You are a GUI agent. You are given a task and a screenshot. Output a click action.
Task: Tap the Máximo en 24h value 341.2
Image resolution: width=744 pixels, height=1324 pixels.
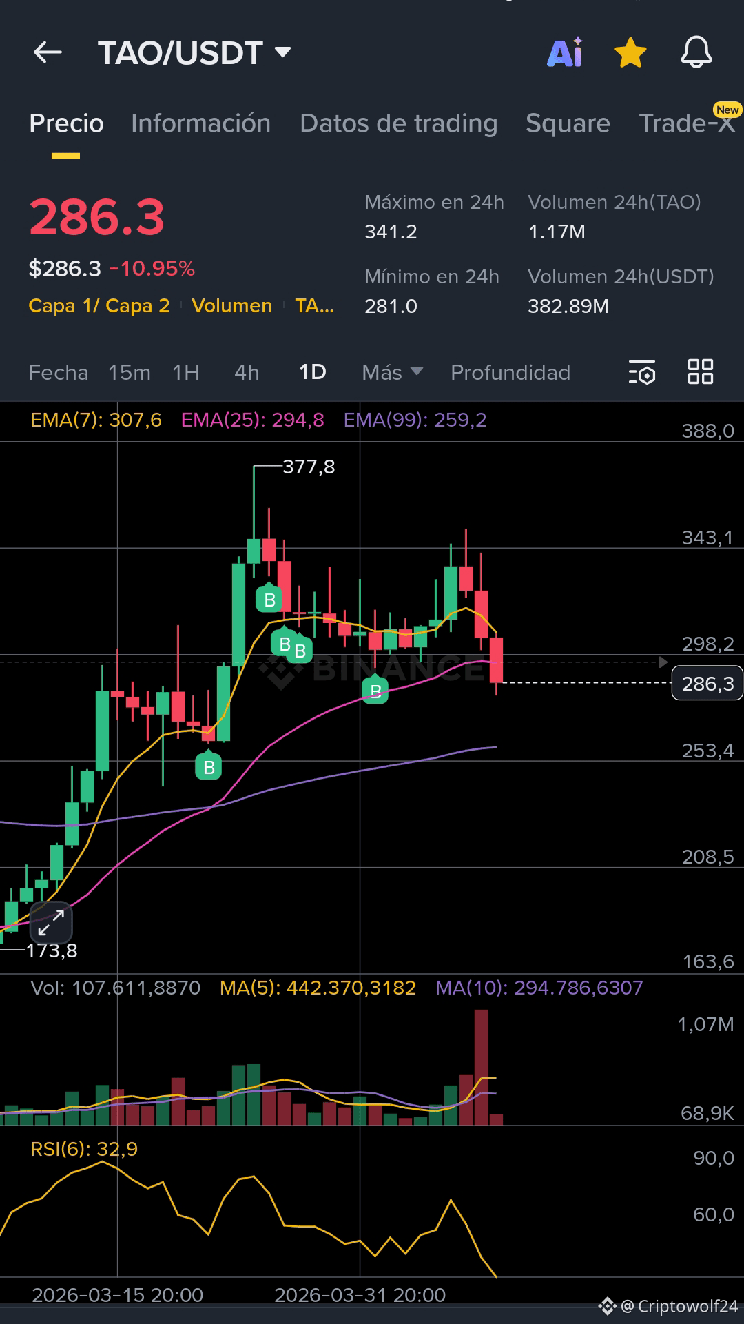[391, 232]
